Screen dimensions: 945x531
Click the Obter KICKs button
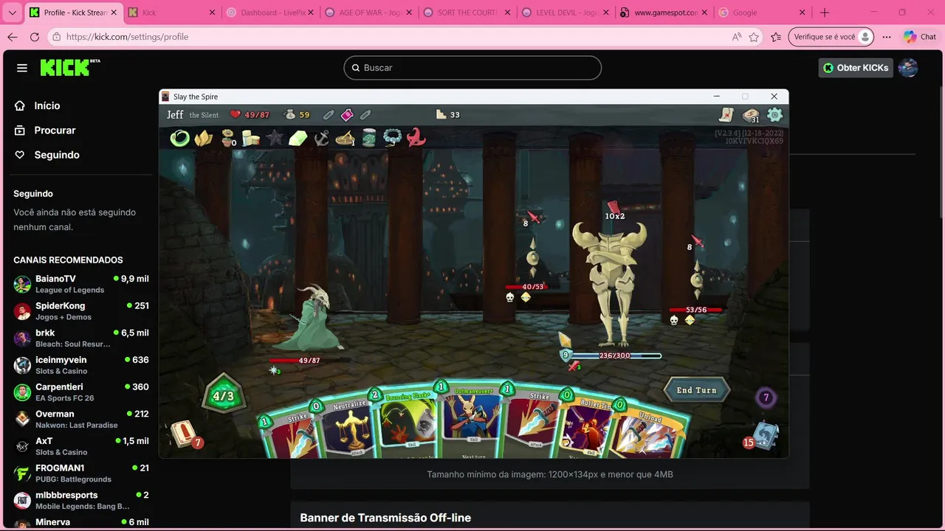click(855, 68)
